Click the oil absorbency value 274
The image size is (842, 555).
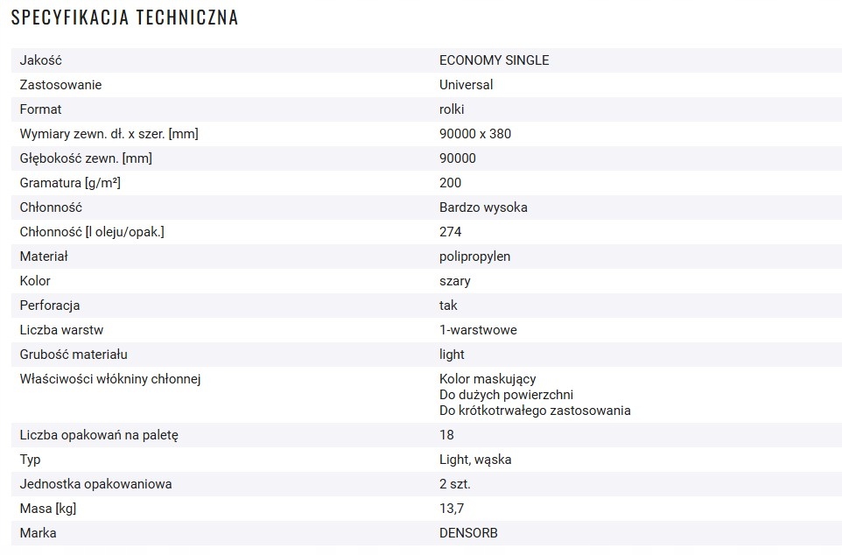450,232
